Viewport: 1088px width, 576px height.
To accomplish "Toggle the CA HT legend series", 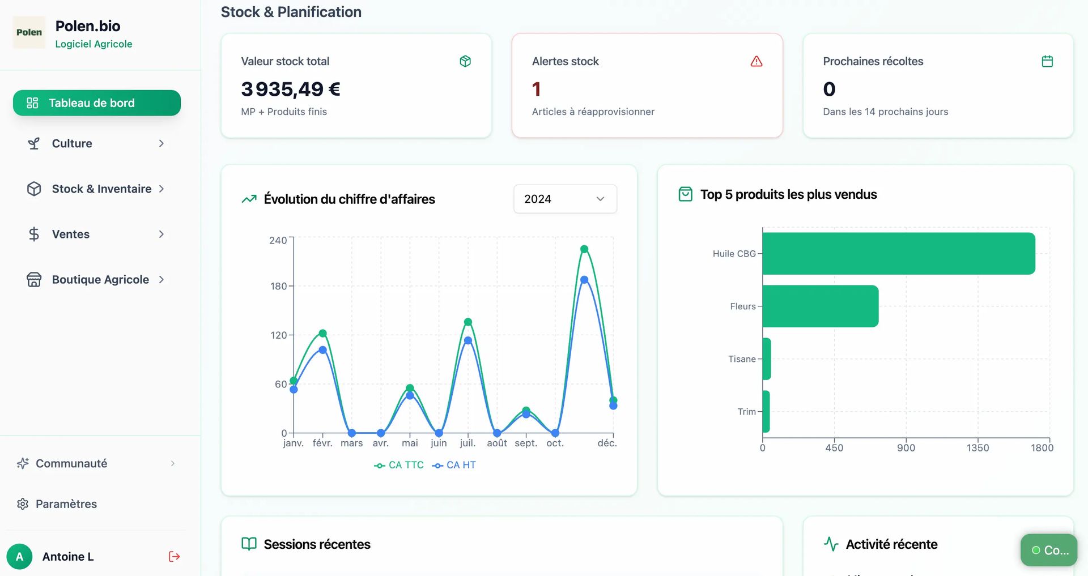I will click(x=454, y=465).
